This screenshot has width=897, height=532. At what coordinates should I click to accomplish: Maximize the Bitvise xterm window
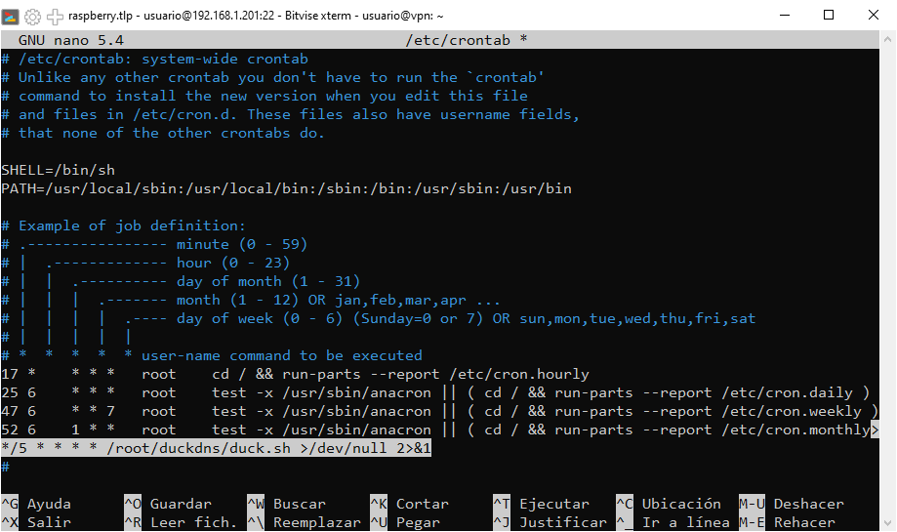[829, 16]
